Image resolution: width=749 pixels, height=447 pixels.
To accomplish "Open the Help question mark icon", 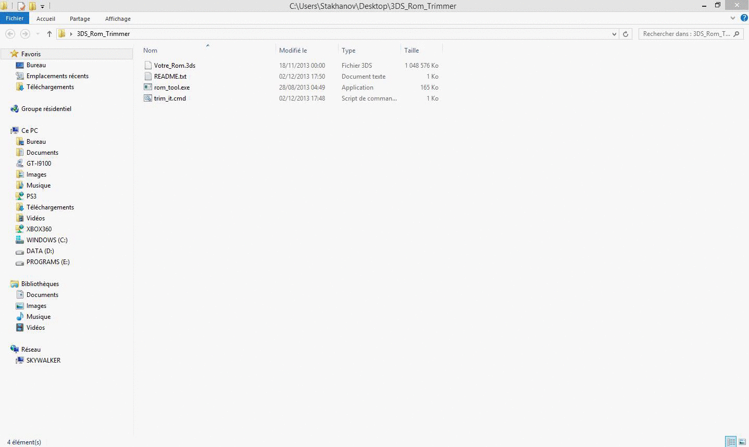I will point(744,18).
